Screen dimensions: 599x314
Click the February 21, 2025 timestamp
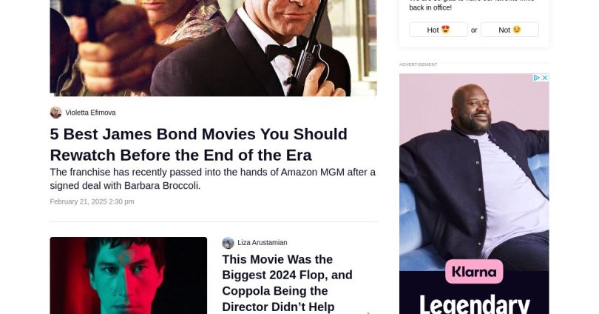click(x=92, y=201)
